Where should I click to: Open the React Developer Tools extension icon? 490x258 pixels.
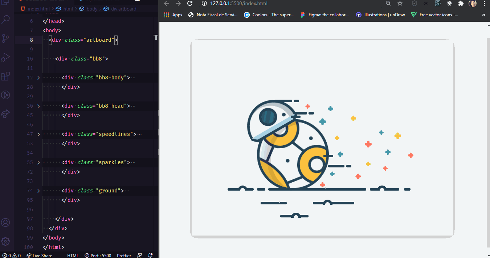pos(449,3)
